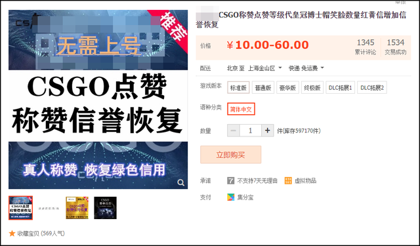Select 简体中文 language option

point(241,109)
